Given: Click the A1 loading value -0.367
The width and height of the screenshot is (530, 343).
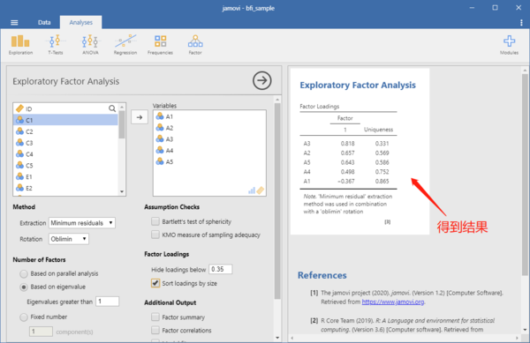Looking at the screenshot, I should (x=346, y=181).
